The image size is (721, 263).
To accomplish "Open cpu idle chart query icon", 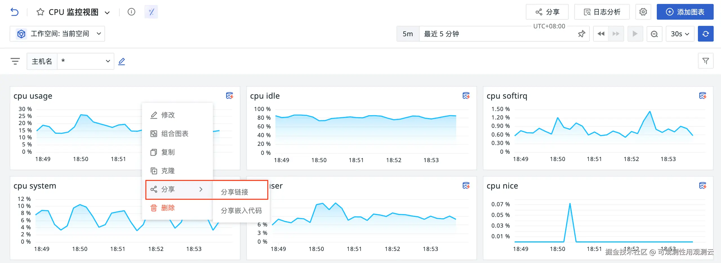I will 466,96.
